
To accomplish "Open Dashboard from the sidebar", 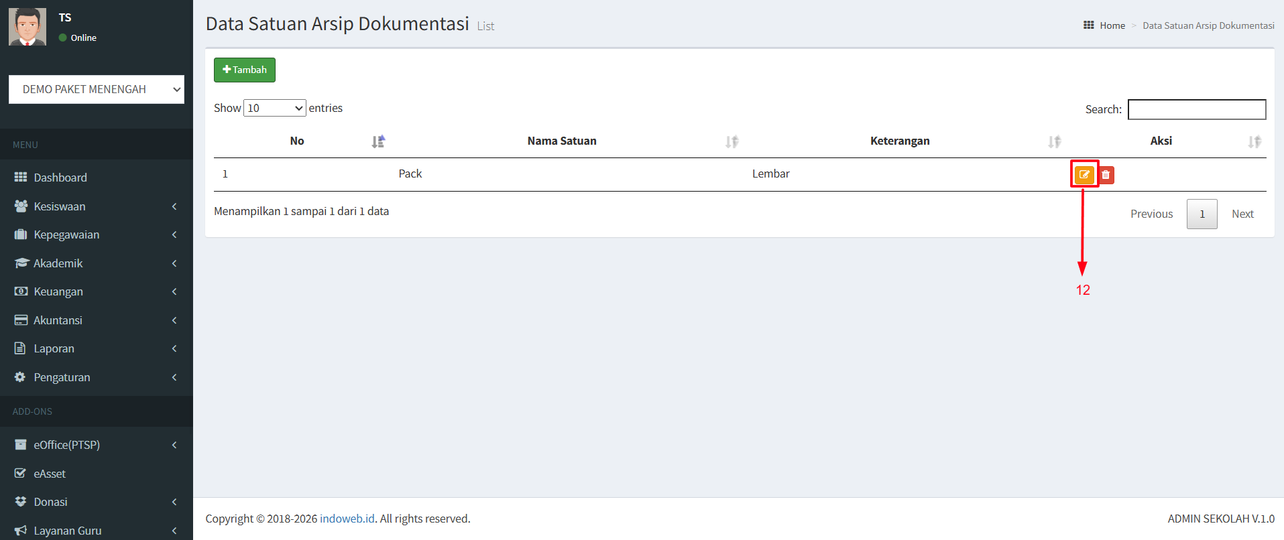I will 60,178.
